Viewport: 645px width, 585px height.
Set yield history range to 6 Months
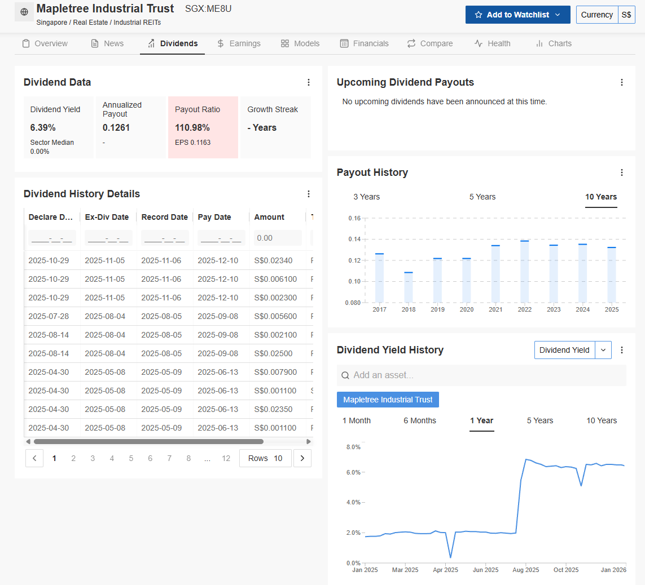(420, 420)
